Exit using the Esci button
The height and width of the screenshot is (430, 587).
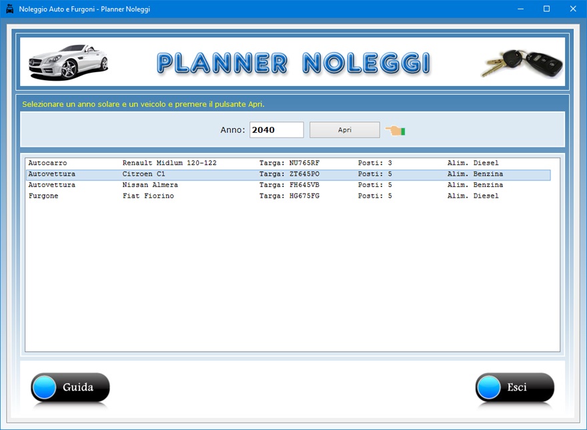pyautogui.click(x=514, y=388)
